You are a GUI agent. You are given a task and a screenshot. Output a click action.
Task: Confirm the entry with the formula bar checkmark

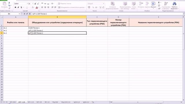[27, 14]
